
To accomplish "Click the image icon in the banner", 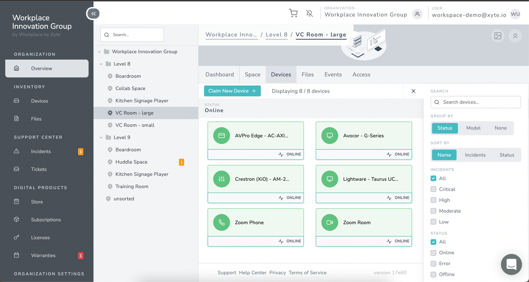I will (x=498, y=36).
